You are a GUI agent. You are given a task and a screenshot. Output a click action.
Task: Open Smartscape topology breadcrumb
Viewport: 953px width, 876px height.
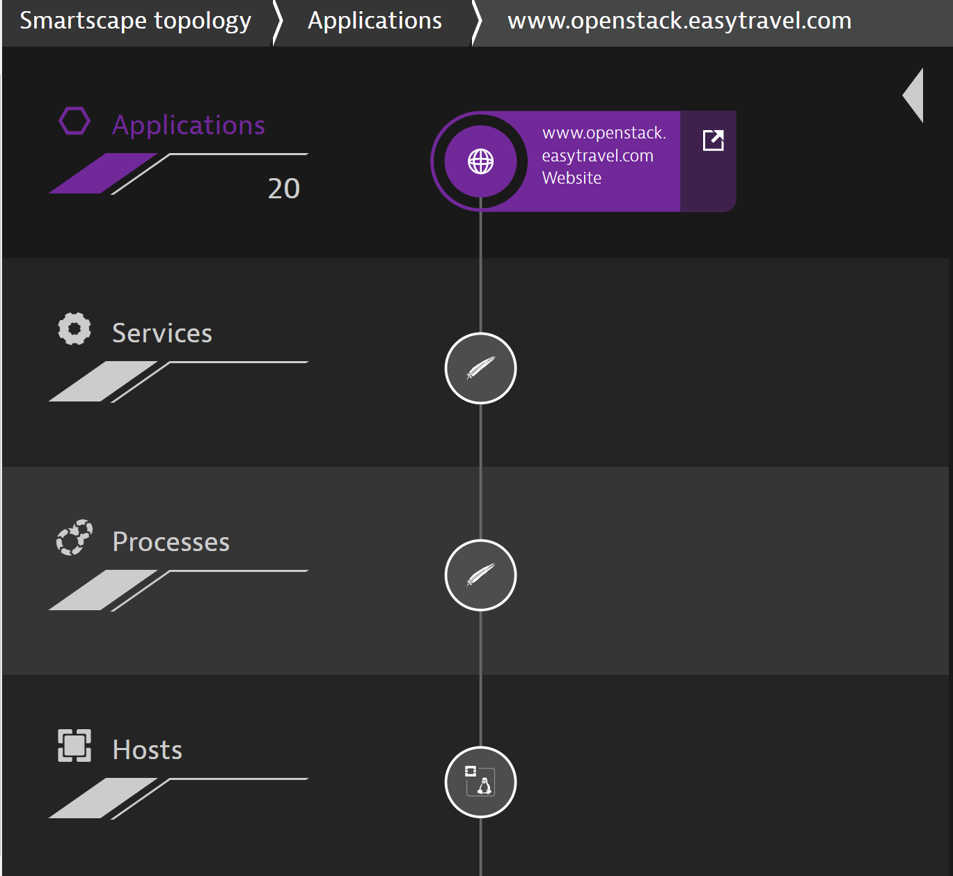(x=136, y=21)
